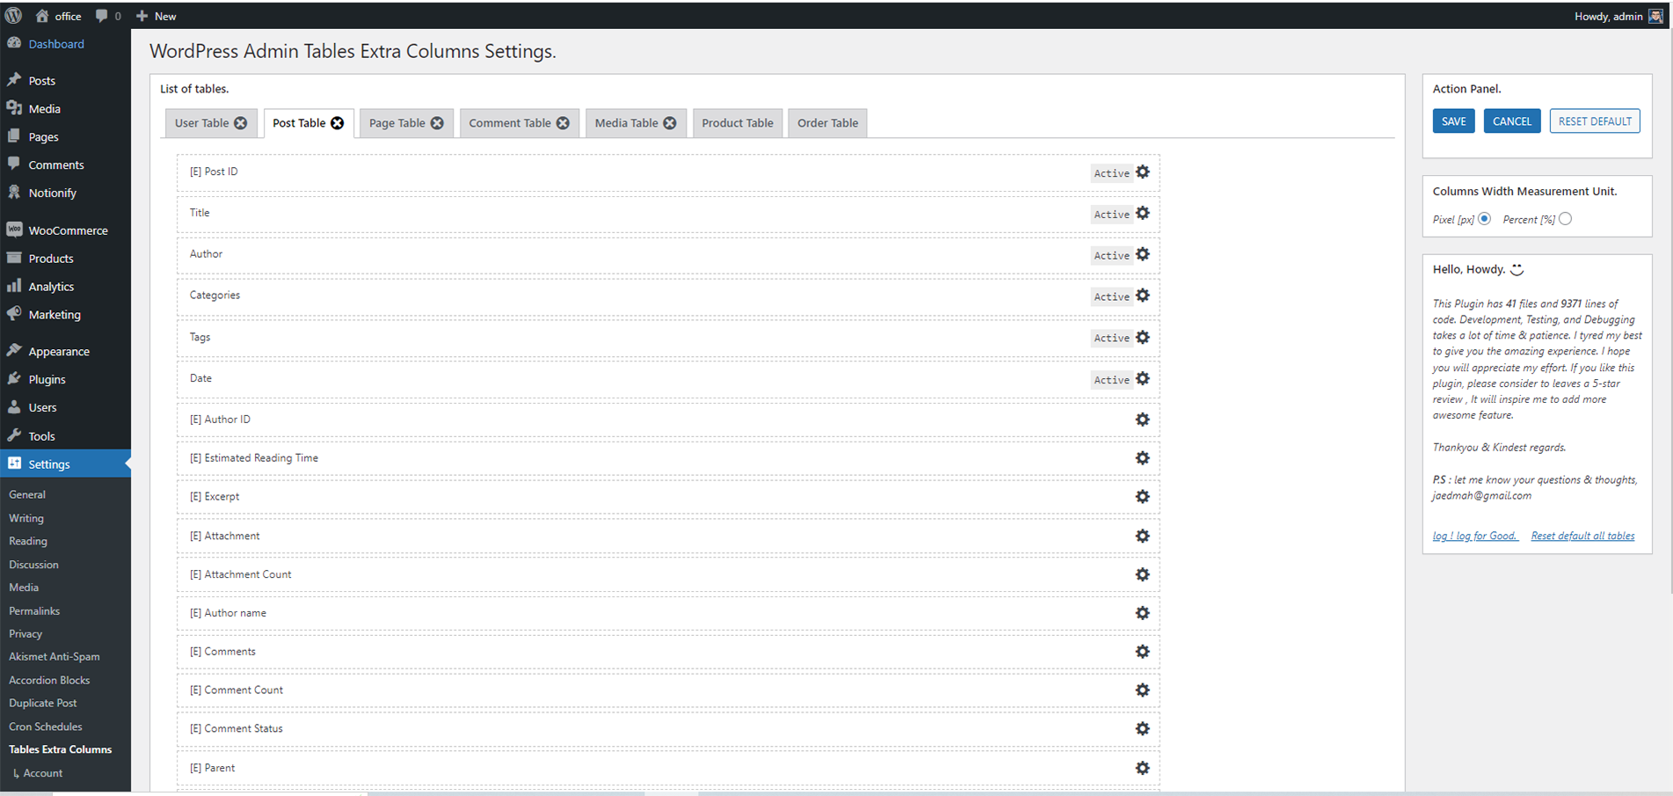Click the gear on the Tags row
The width and height of the screenshot is (1673, 796).
(x=1142, y=338)
